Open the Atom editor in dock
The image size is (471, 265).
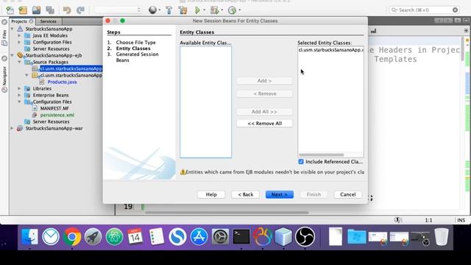(114, 237)
